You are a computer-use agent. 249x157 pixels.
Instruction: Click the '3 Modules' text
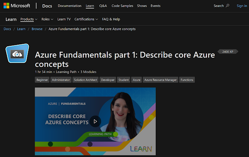pos(88,72)
